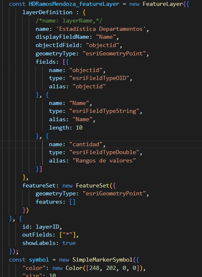This screenshot has height=277, width=202.
Task: Click the HDRamosMendoza_featureLayer constant name
Action: point(74,4)
